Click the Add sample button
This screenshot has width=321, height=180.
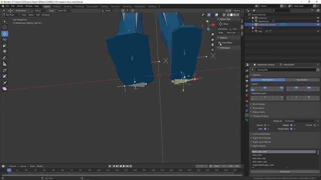pos(285,171)
